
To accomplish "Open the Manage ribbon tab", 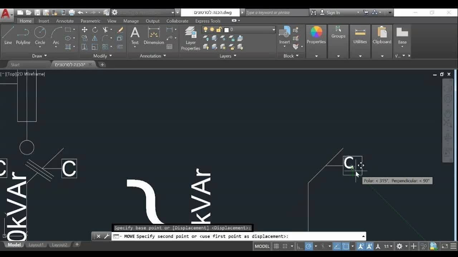I will (x=131, y=21).
